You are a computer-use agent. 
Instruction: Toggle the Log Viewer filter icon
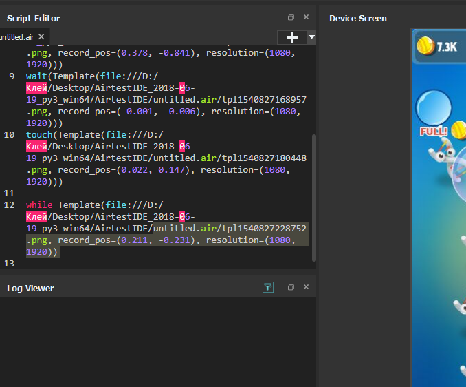(268, 287)
